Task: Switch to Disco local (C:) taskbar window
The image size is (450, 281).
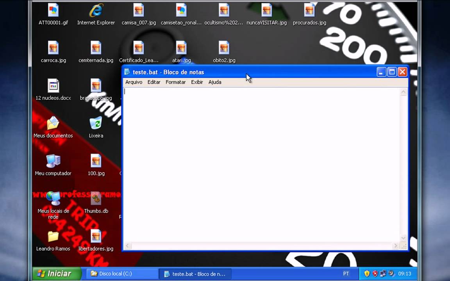Action: tap(123, 274)
